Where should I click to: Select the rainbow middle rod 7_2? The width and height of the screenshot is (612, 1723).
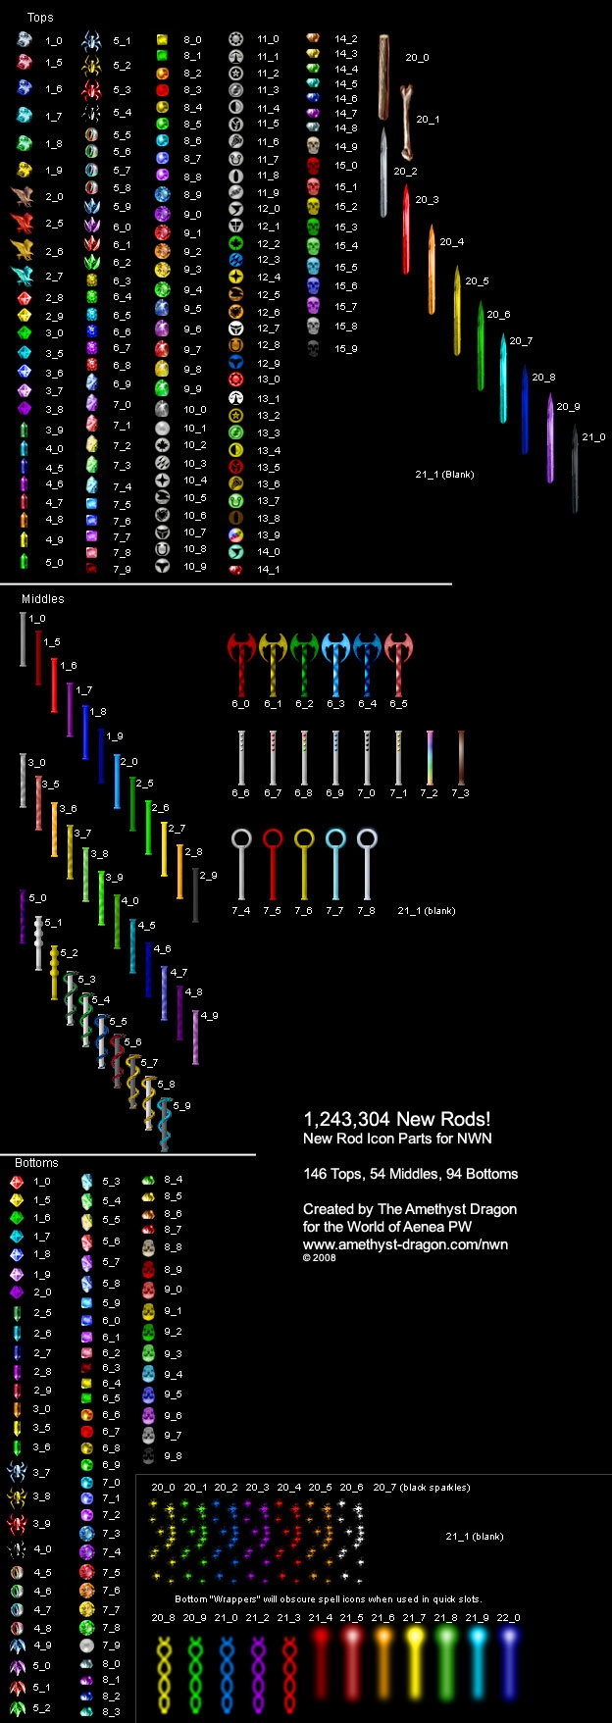point(430,757)
